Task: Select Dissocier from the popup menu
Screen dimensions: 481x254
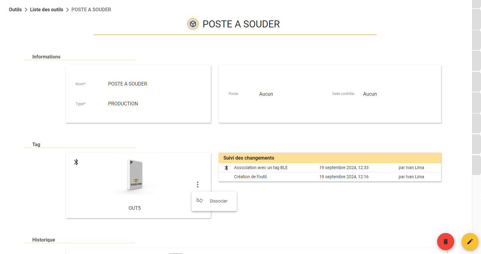Action: point(214,201)
